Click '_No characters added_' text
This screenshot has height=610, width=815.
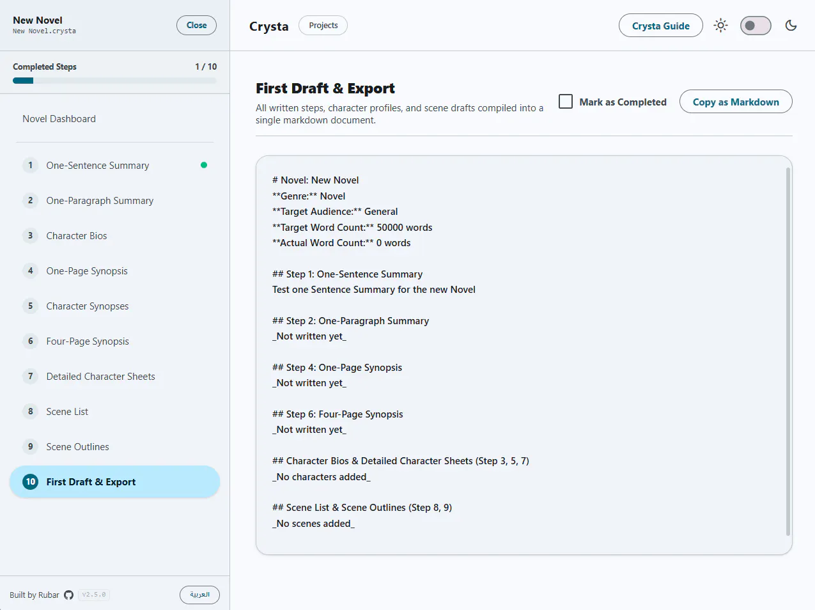[x=322, y=477]
